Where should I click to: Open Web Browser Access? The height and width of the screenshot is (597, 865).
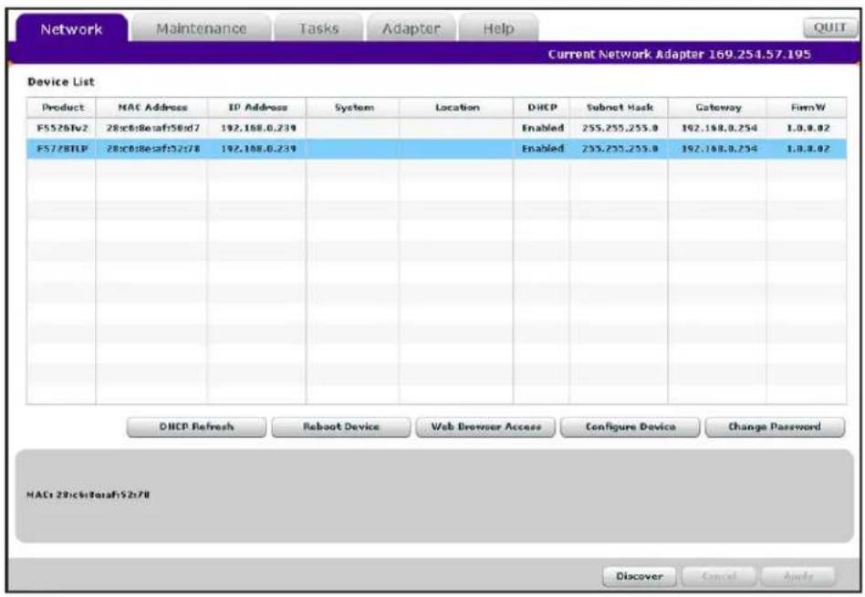click(x=485, y=427)
